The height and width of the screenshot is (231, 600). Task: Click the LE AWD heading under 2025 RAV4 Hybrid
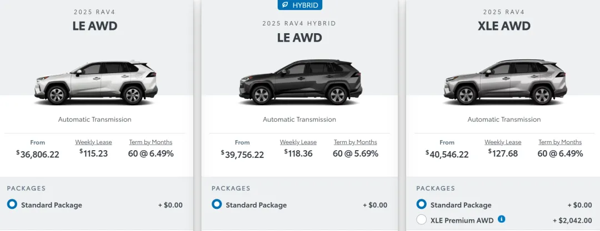[299, 38]
